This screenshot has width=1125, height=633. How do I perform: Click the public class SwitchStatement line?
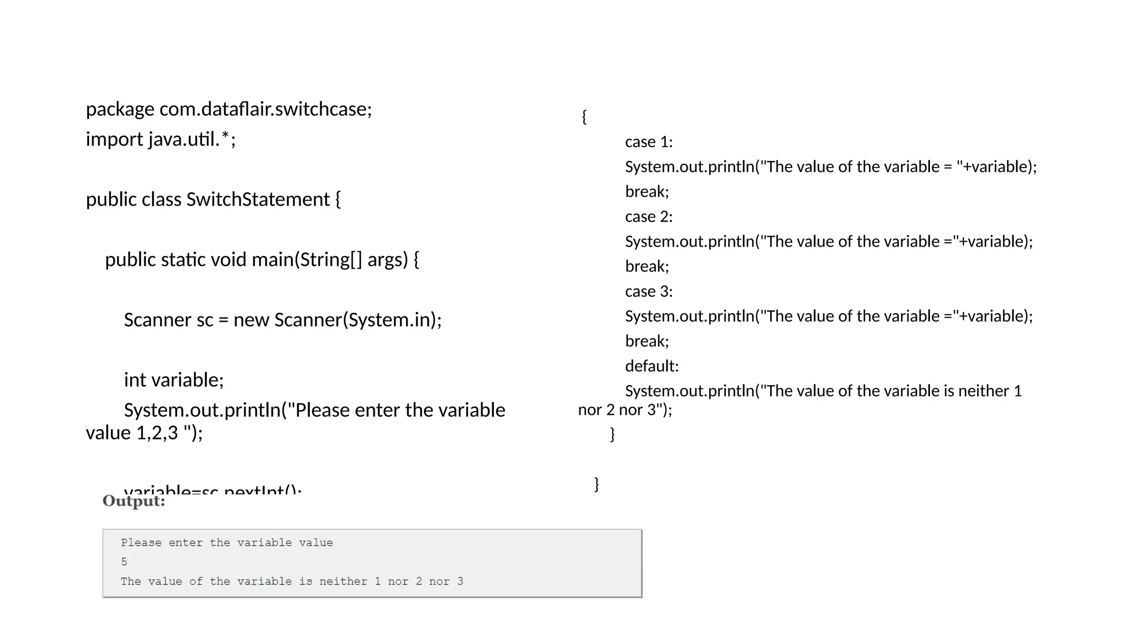click(213, 199)
